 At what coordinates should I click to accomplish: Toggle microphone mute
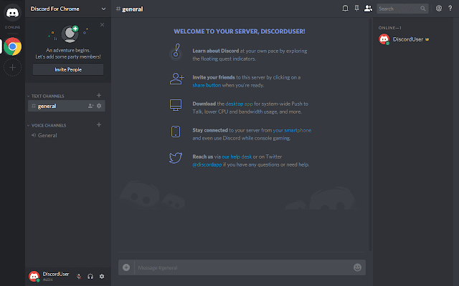(79, 277)
